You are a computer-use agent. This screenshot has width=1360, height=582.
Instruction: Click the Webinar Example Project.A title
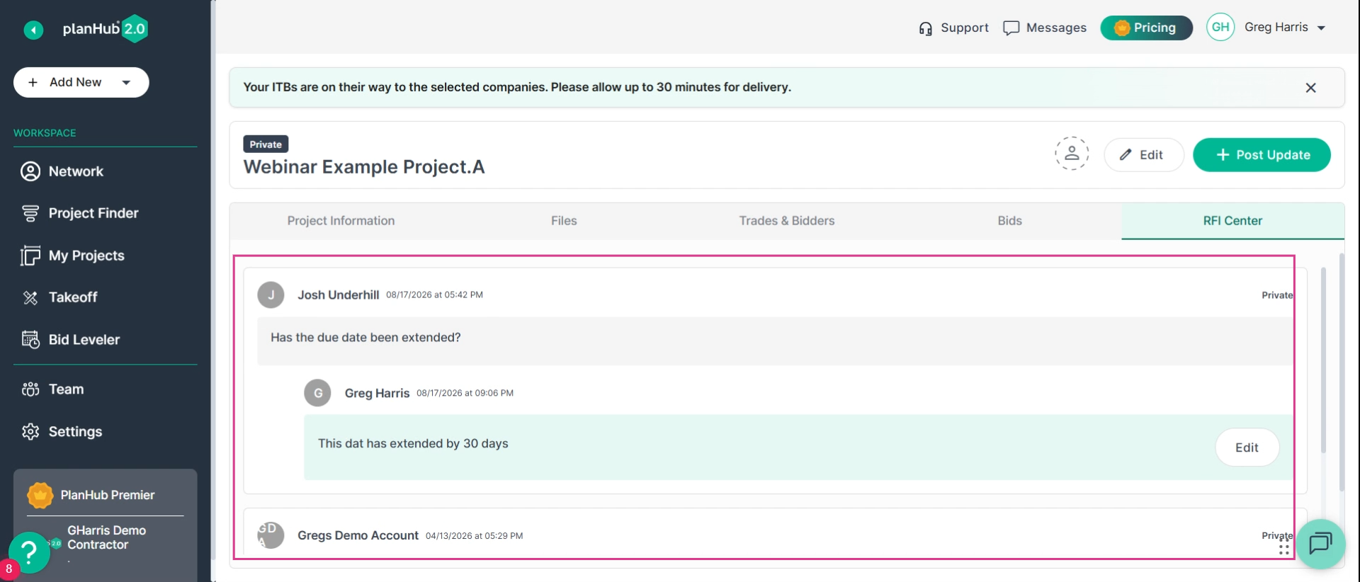pyautogui.click(x=364, y=167)
